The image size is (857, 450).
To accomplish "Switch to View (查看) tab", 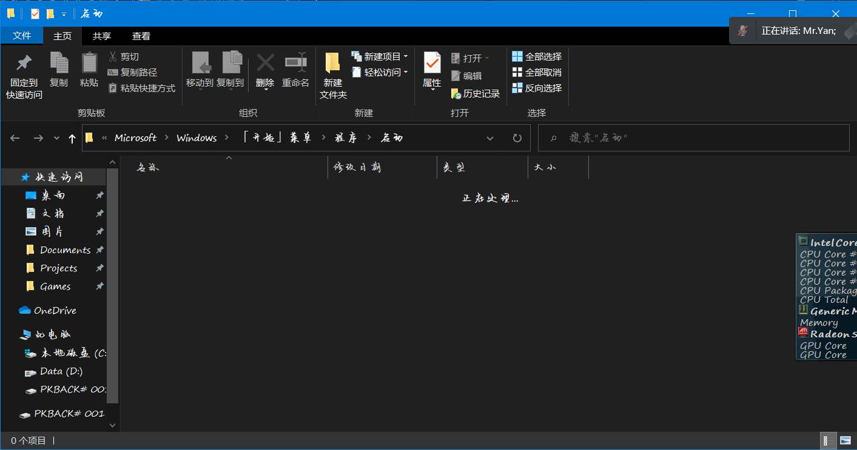I will pyautogui.click(x=141, y=36).
